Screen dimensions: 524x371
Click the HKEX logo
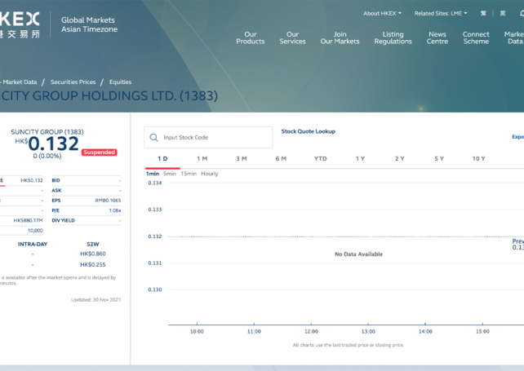pos(20,24)
